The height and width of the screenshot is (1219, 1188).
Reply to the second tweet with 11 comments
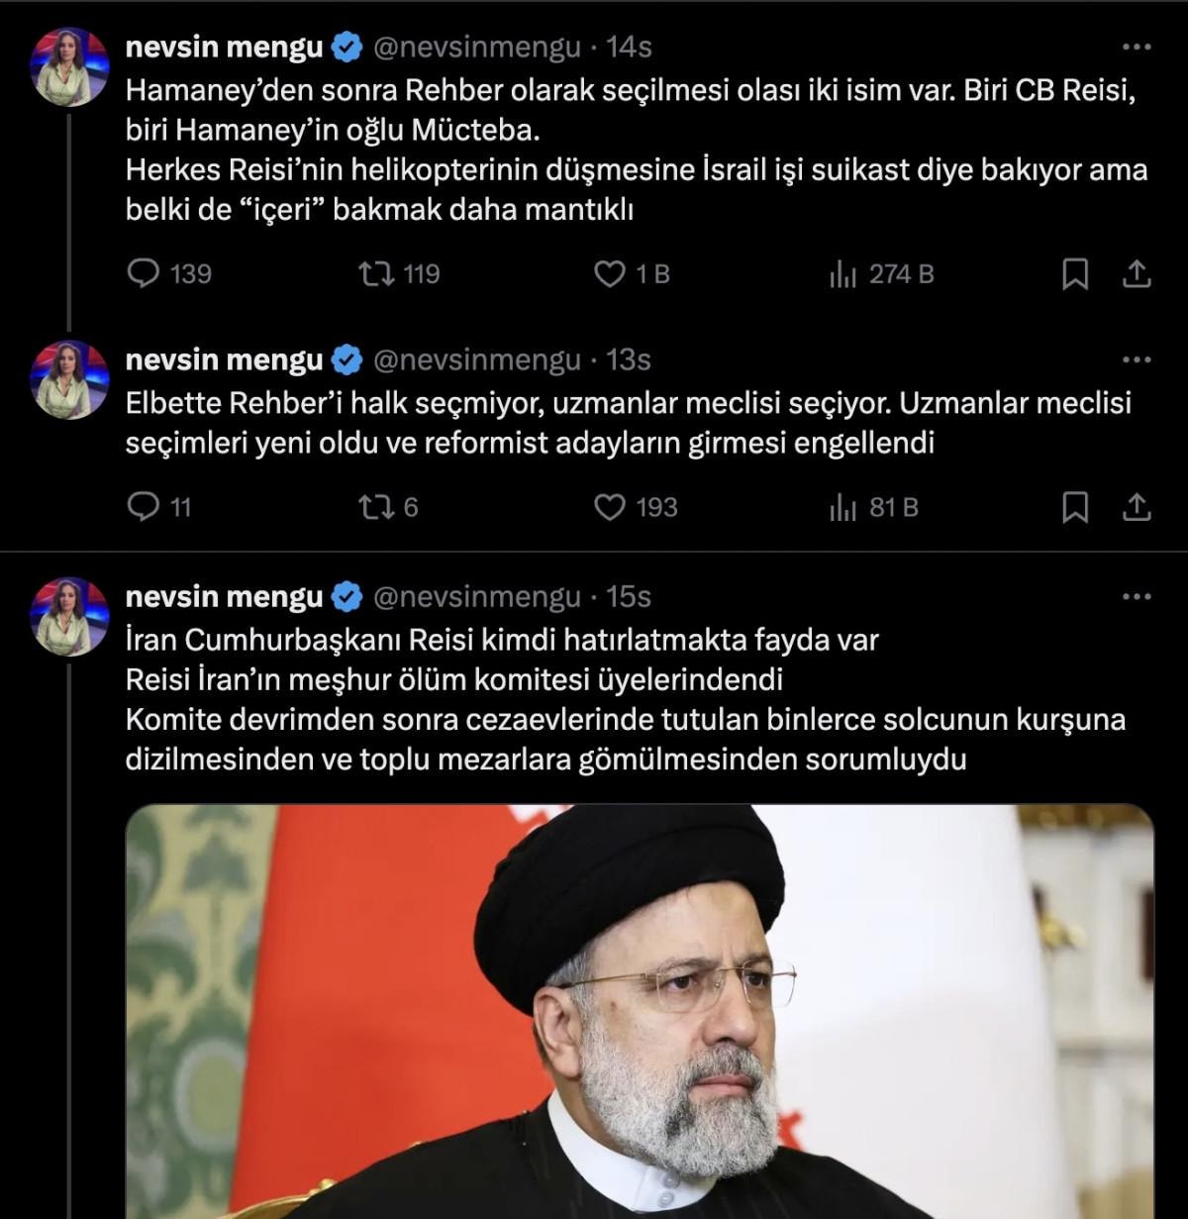(x=145, y=507)
